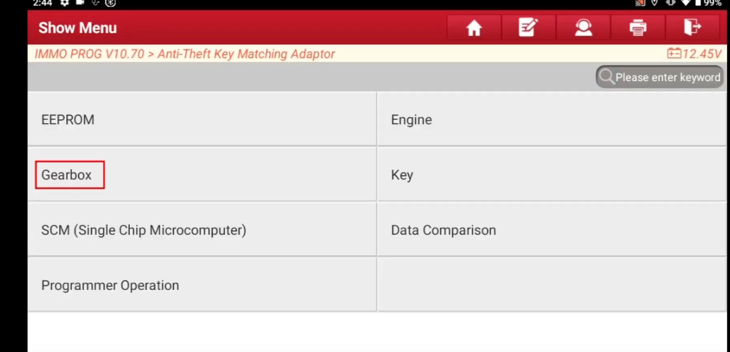Choose the highlighted Gearbox option
730x352 pixels.
[x=70, y=175]
